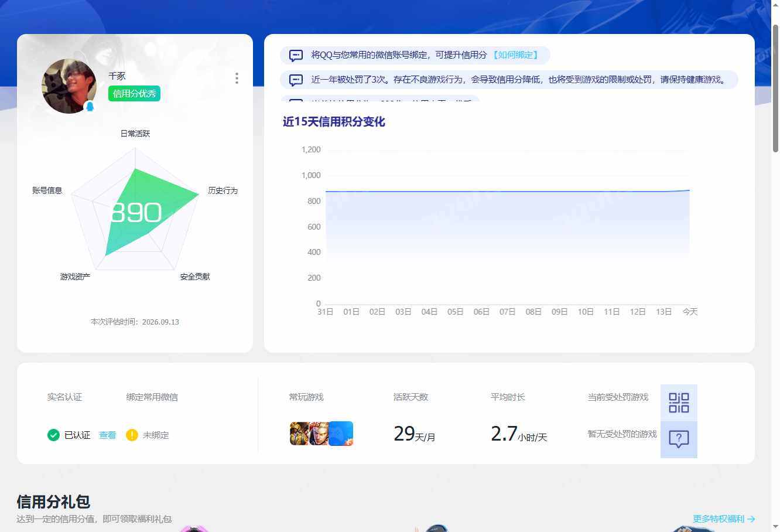Click the green verified check icon

[53, 435]
